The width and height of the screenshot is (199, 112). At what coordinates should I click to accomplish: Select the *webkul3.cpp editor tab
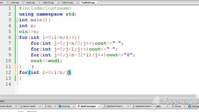(88, 2)
